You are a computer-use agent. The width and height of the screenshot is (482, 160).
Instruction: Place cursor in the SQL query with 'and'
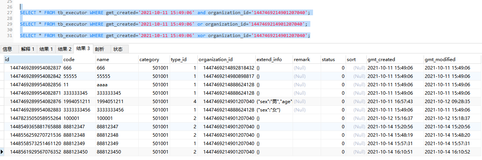(x=165, y=13)
